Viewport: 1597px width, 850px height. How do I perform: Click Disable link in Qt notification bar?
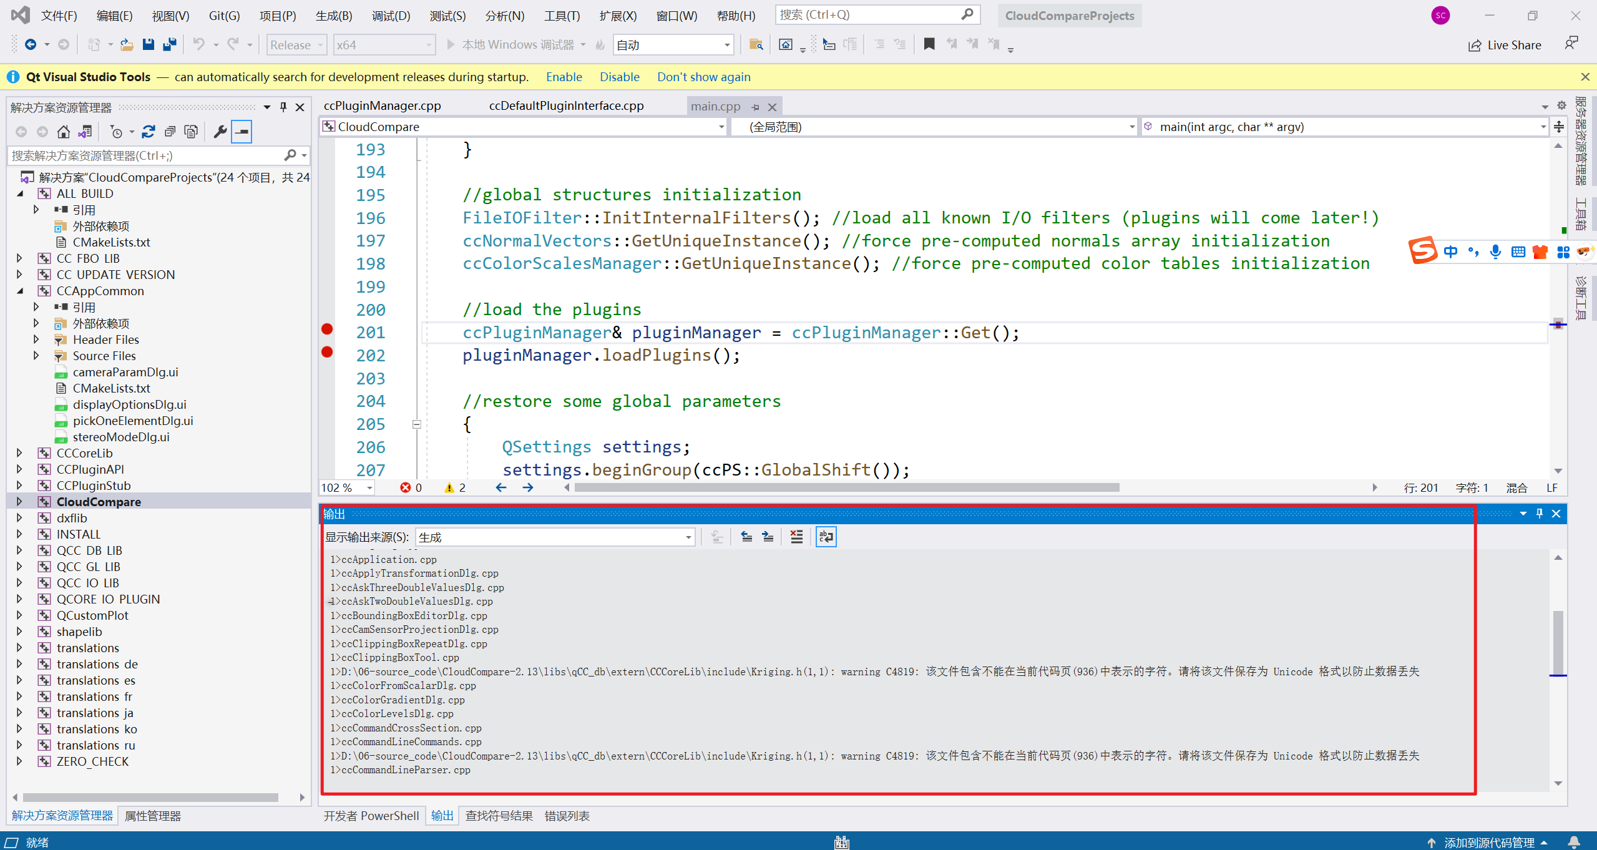(619, 77)
